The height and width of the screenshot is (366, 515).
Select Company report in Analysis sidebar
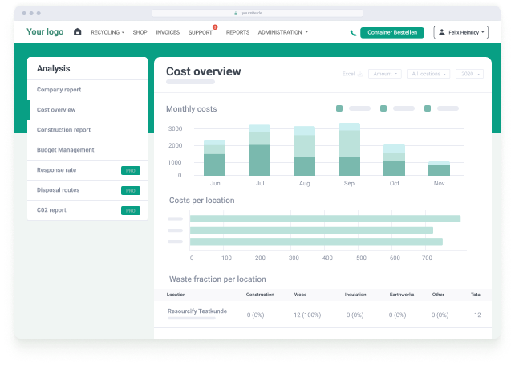pos(87,90)
